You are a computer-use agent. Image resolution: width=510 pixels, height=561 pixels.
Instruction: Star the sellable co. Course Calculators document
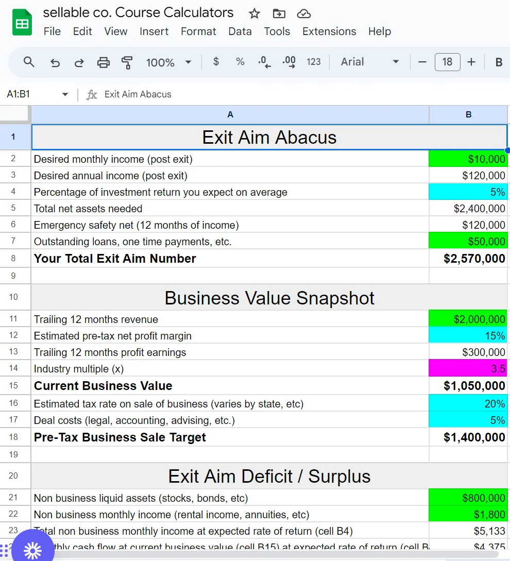[254, 13]
